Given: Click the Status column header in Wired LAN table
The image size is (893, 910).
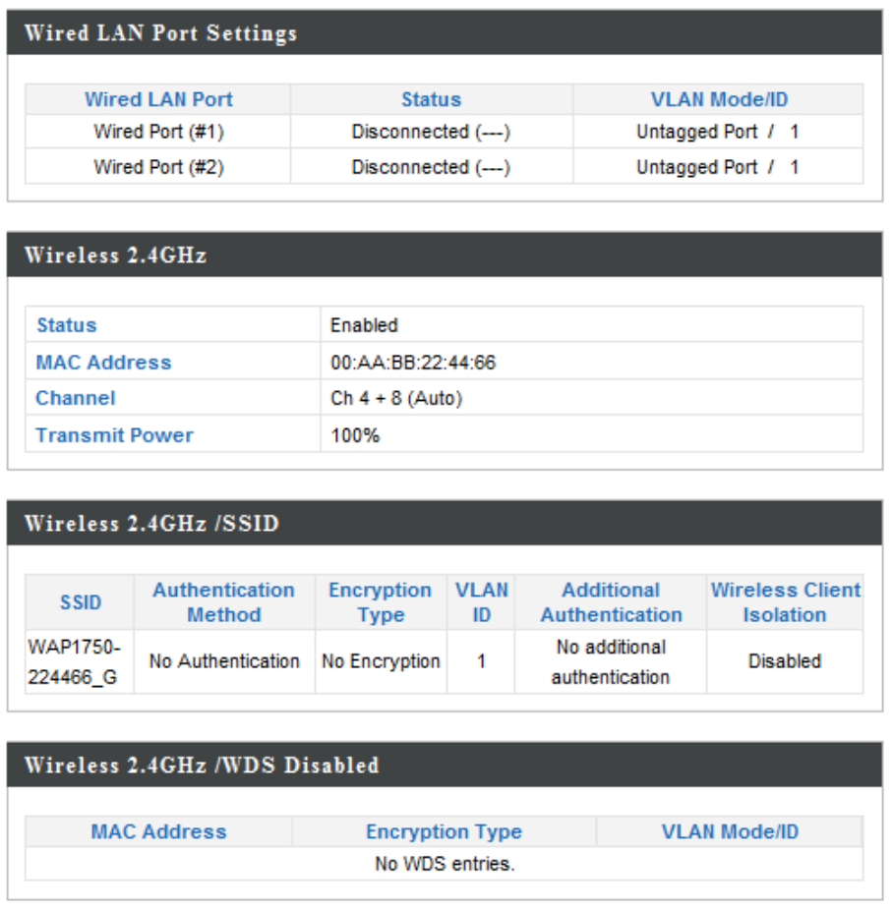Looking at the screenshot, I should click(x=431, y=99).
